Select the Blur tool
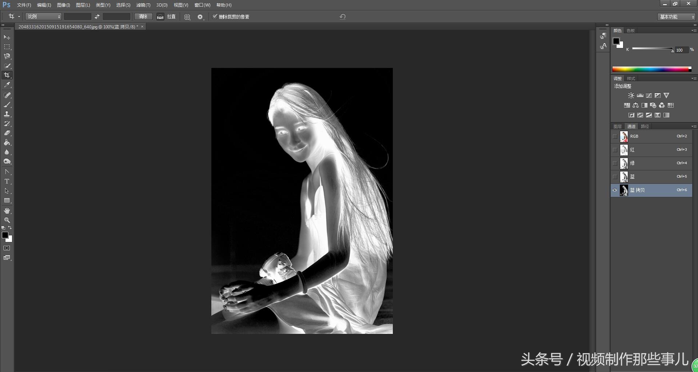The width and height of the screenshot is (698, 372). (7, 152)
